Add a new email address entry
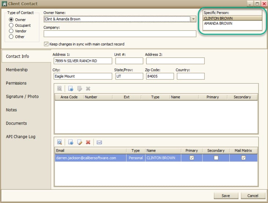The width and height of the screenshot is (268, 203). point(71,142)
